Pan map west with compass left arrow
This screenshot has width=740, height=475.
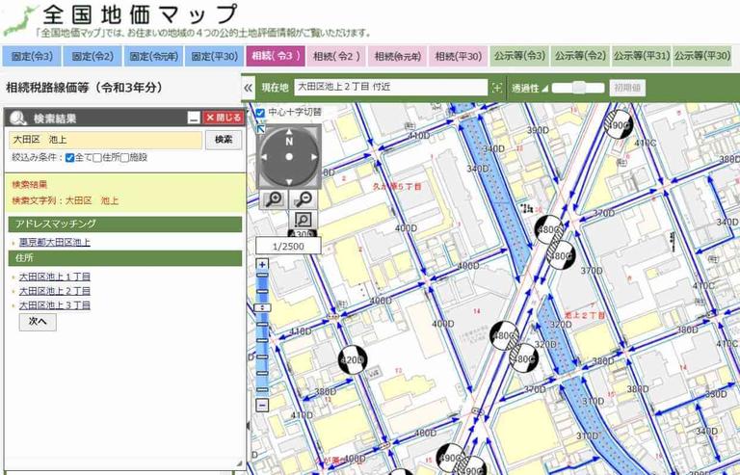click(264, 157)
